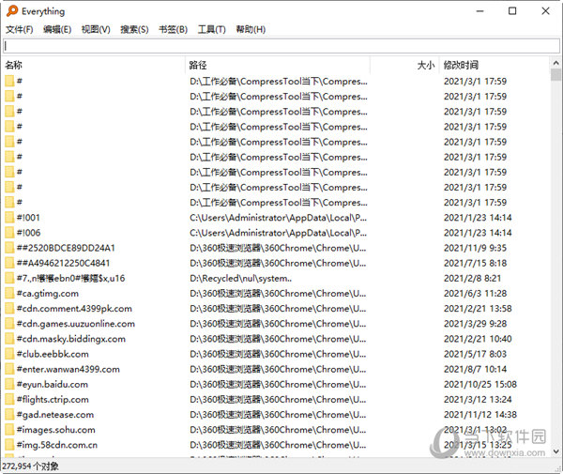Open the 书签(B) menu
The height and width of the screenshot is (474, 563).
(x=173, y=29)
